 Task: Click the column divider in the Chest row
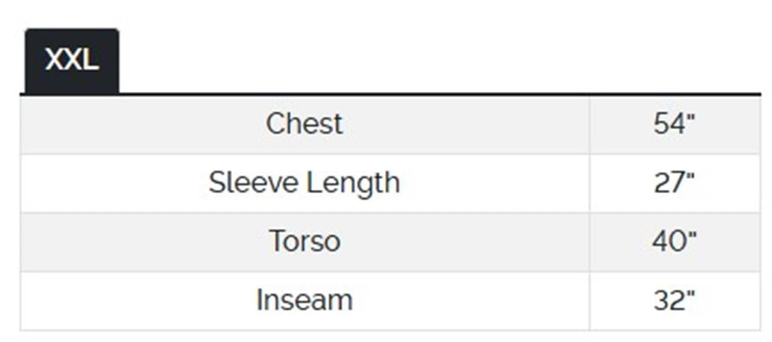click(x=589, y=124)
